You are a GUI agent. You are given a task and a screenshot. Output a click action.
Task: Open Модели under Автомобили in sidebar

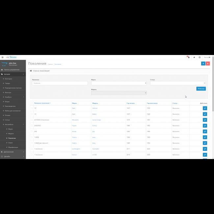tap(11, 134)
